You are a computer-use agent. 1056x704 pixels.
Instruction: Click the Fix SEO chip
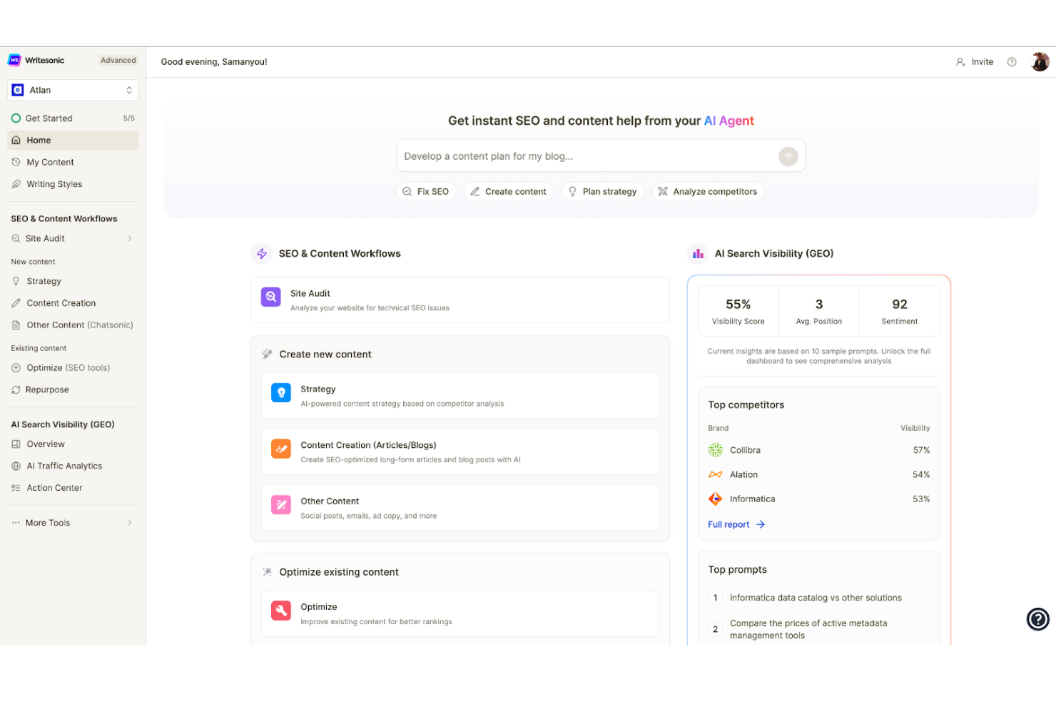tap(426, 191)
